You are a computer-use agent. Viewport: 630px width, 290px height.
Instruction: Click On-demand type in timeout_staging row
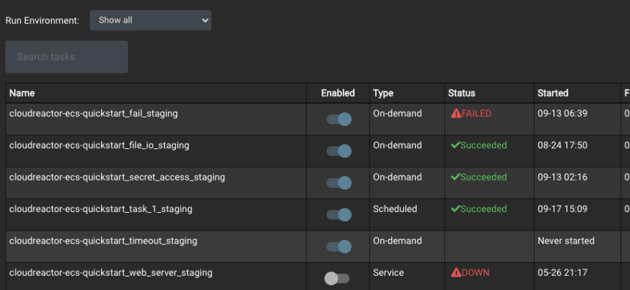click(397, 241)
